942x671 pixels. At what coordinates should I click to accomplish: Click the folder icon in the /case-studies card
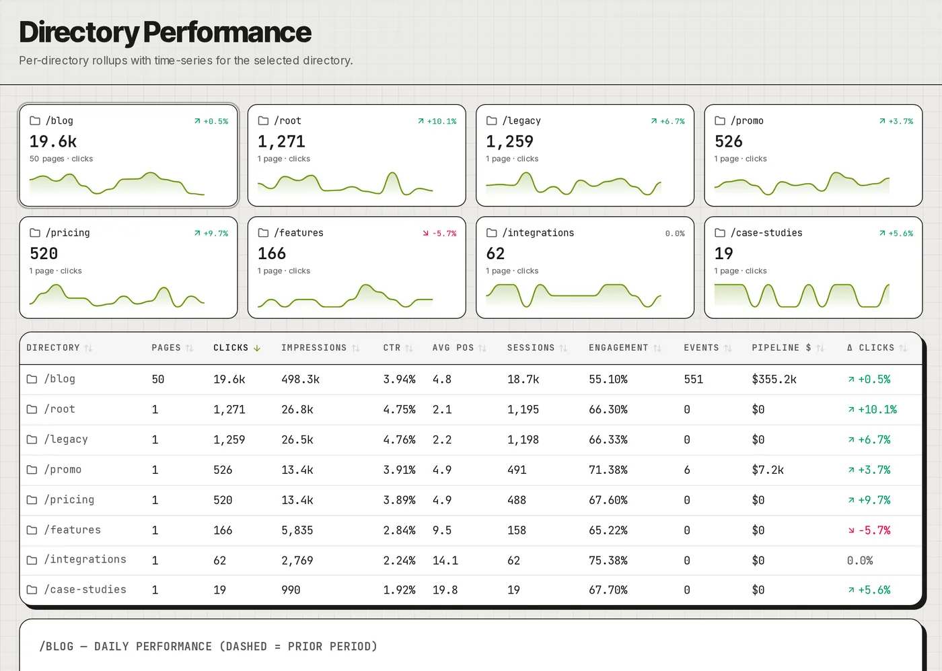(x=720, y=233)
